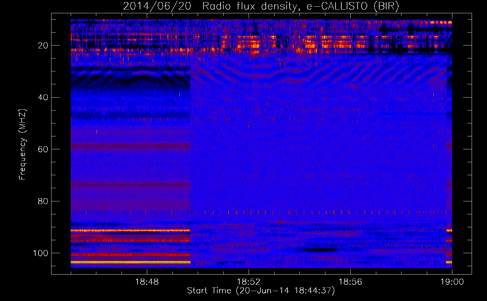Click the '18:52' time tick label
Image resolution: width=487 pixels, height=301 pixels.
pos(249,282)
